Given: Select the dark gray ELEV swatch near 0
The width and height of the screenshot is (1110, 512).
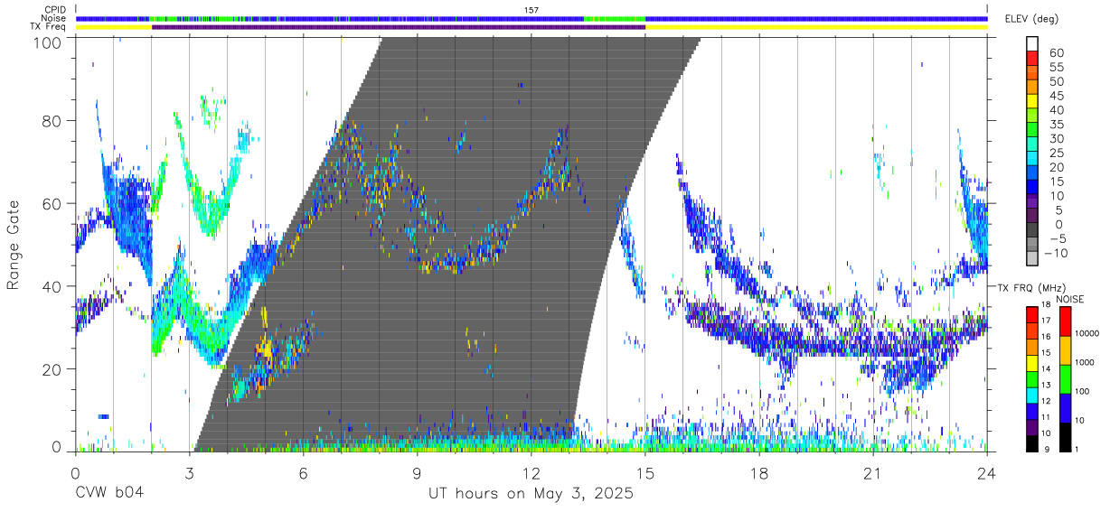Looking at the screenshot, I should pyautogui.click(x=1032, y=231).
